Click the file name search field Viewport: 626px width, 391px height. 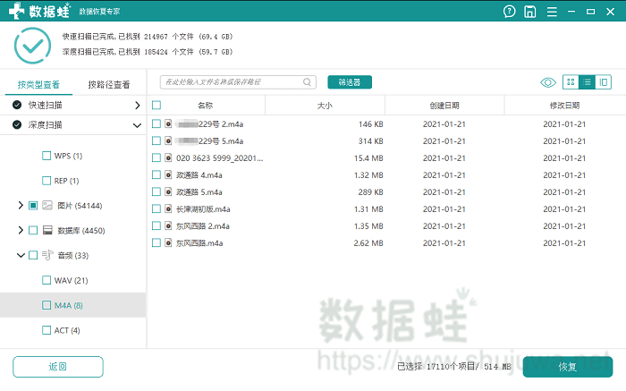(x=233, y=82)
